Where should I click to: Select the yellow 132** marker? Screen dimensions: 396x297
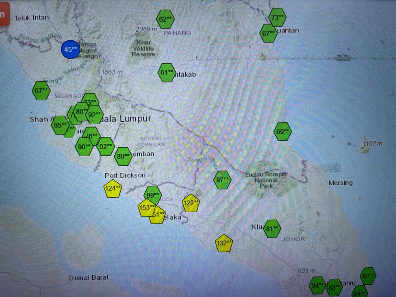click(x=224, y=243)
